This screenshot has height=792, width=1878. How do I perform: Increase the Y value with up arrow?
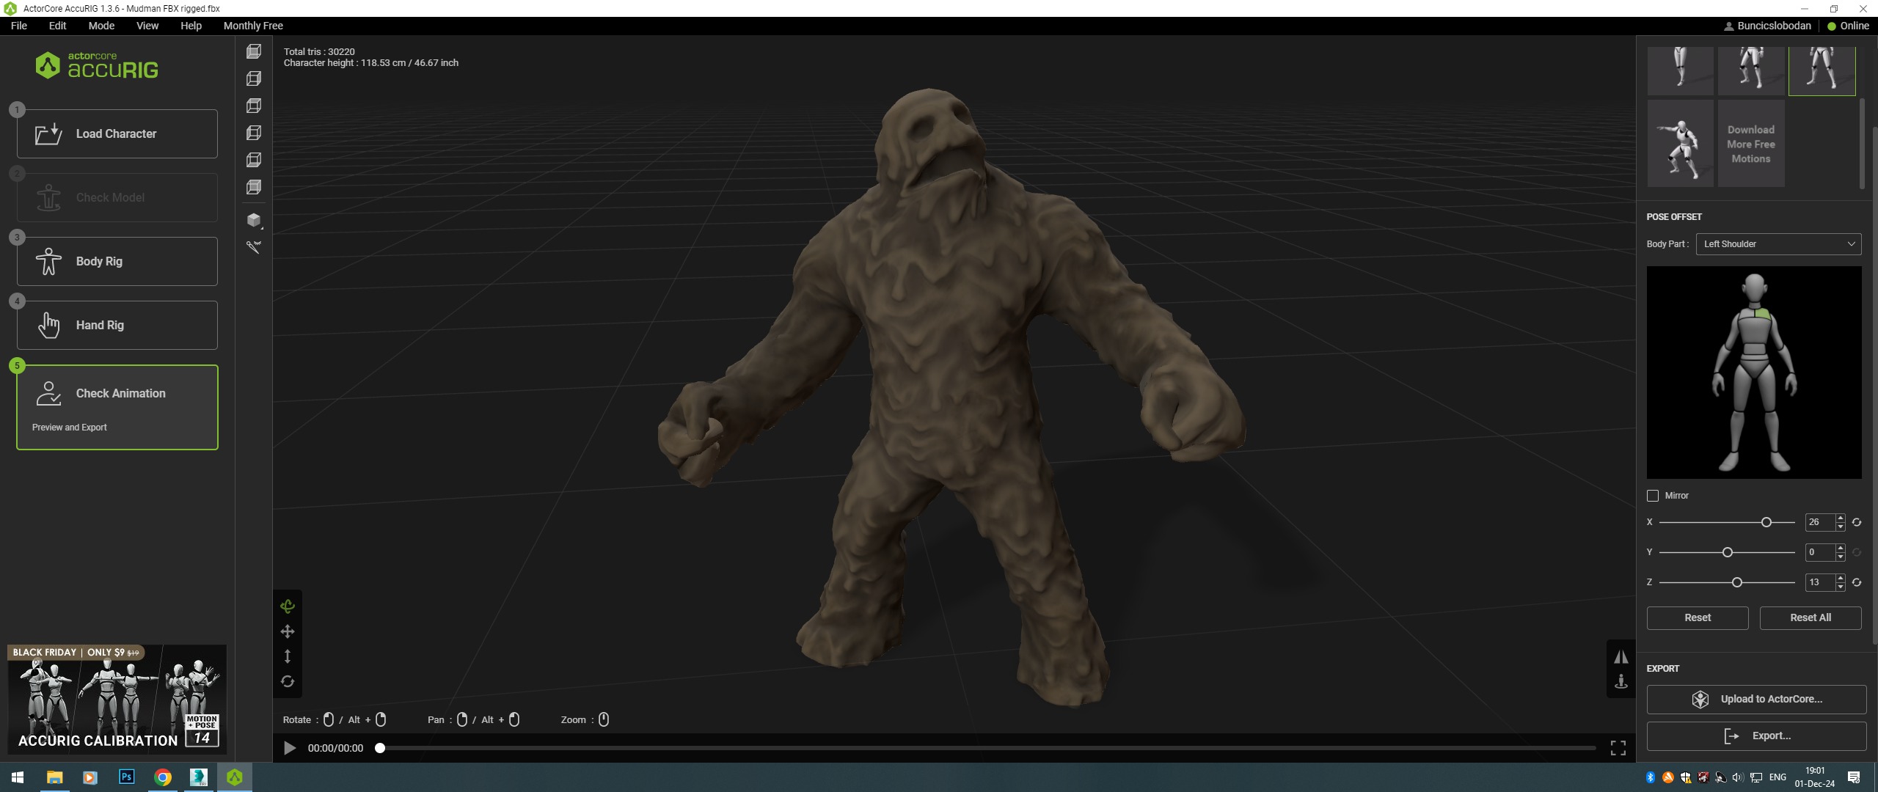1841,549
